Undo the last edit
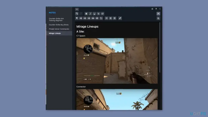This screenshot has height=117, width=208. coord(77,14)
